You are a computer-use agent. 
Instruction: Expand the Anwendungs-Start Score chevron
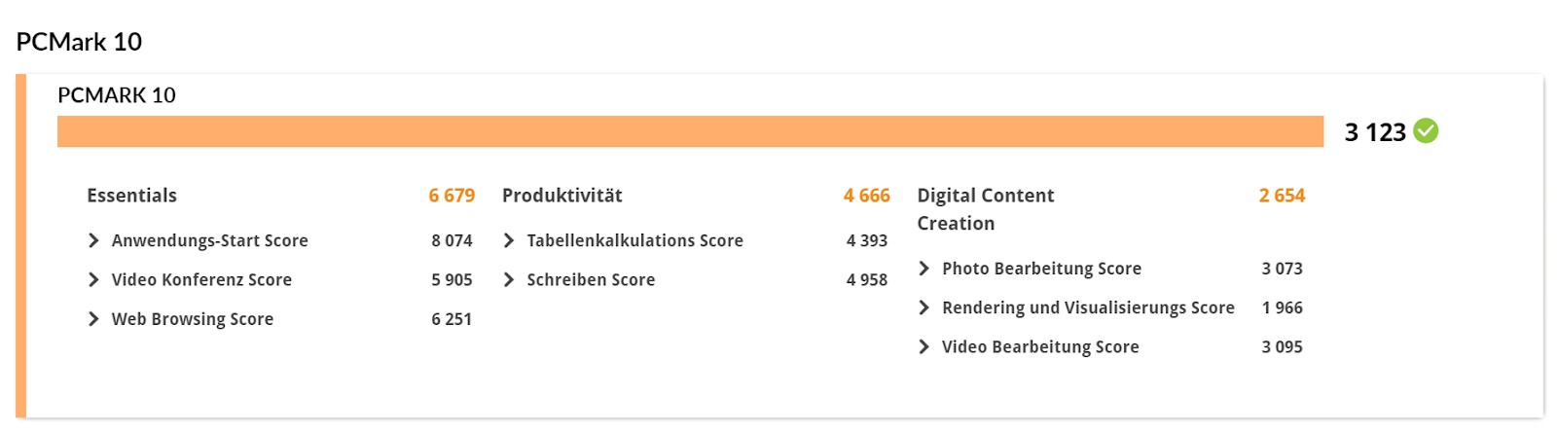click(x=93, y=240)
